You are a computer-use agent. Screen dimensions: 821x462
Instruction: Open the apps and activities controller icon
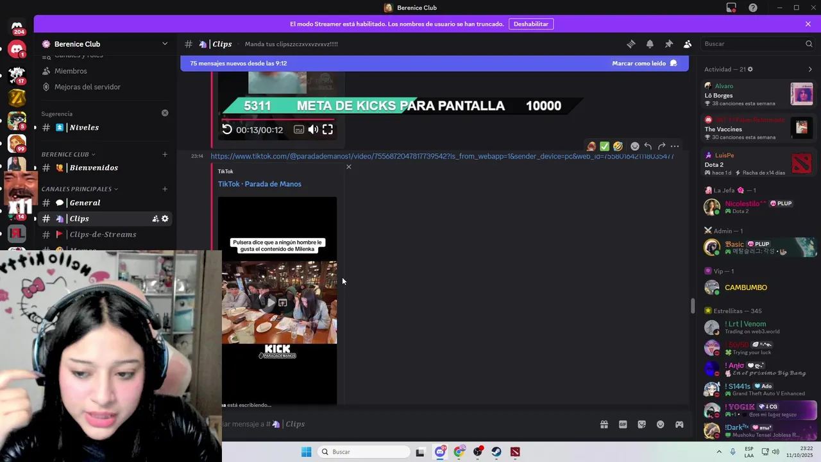pyautogui.click(x=679, y=424)
